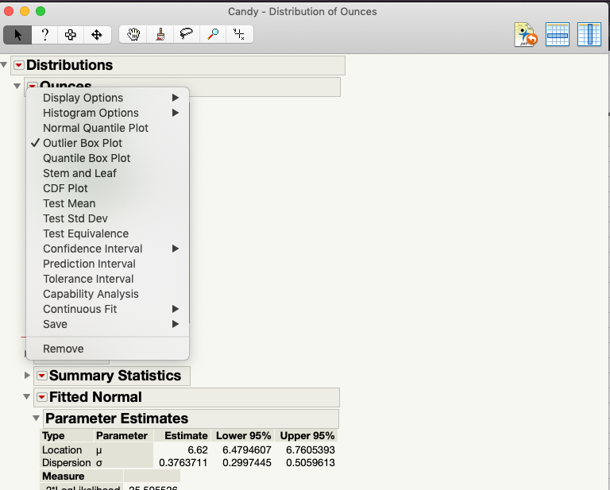
Task: Click the window title Candy - Distribution of Ounces
Action: pos(303,12)
